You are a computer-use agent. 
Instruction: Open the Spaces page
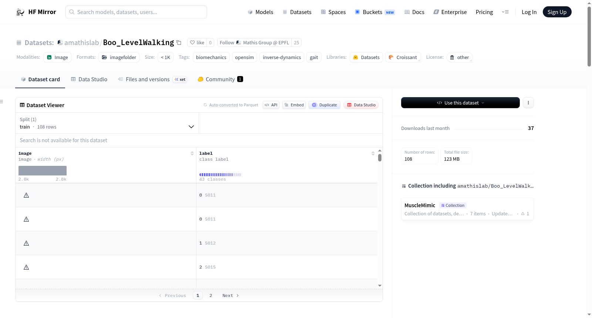333,12
